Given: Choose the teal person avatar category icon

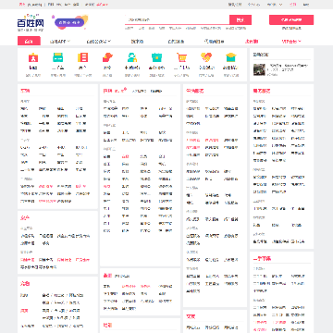Looking at the screenshot, I should (x=132, y=57).
